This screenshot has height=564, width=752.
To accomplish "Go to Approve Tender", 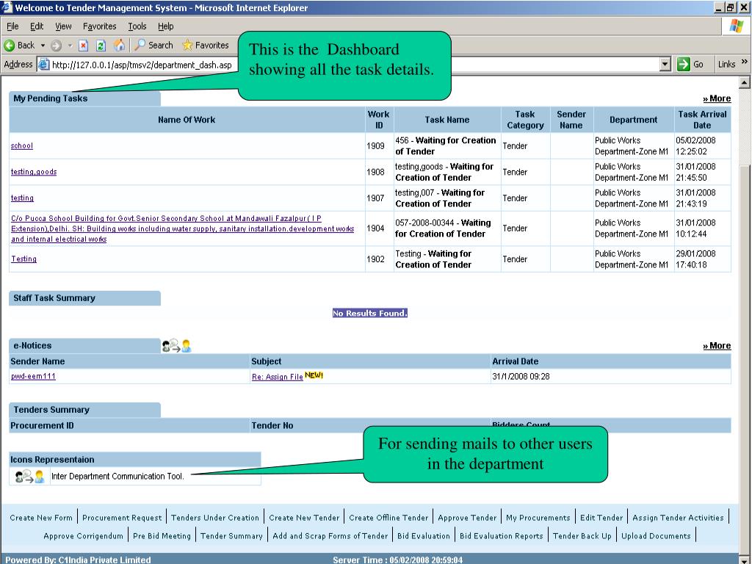I will click(467, 518).
